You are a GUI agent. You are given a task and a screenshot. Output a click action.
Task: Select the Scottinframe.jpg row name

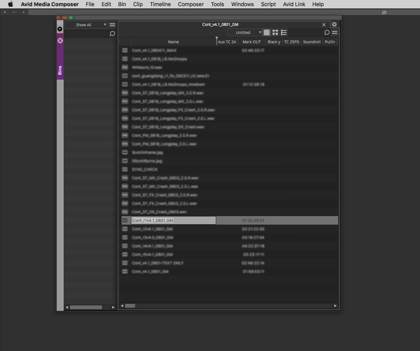point(147,152)
